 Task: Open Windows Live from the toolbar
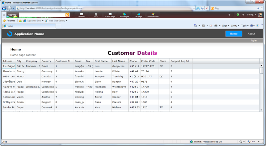[153, 15]
